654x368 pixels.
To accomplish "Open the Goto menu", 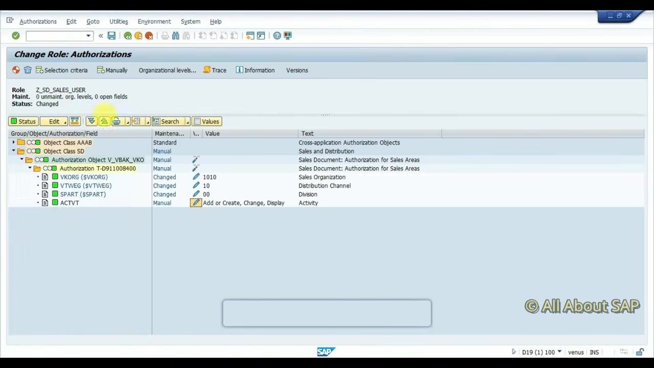I will point(93,21).
